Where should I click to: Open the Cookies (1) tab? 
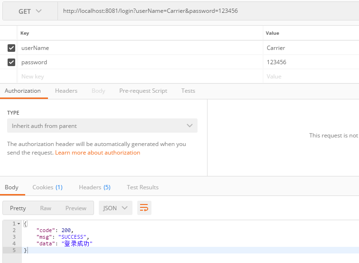(x=47, y=187)
